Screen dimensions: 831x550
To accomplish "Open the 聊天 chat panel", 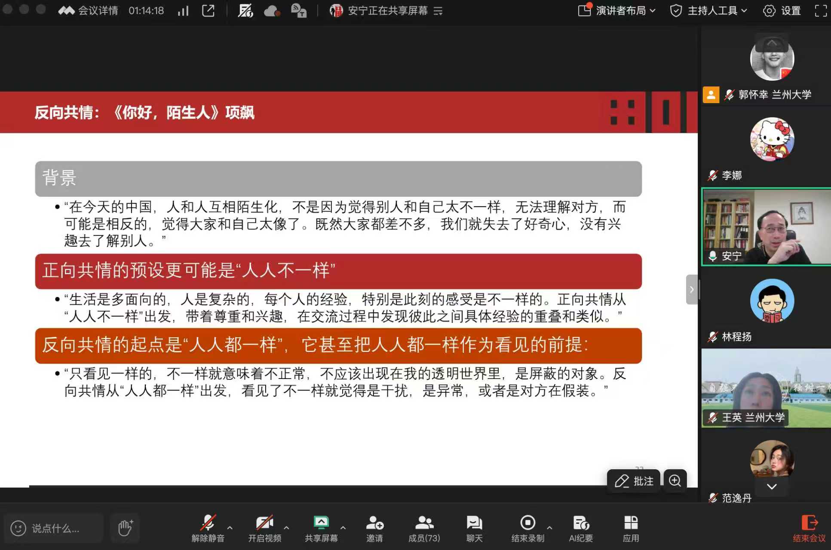I will (474, 529).
